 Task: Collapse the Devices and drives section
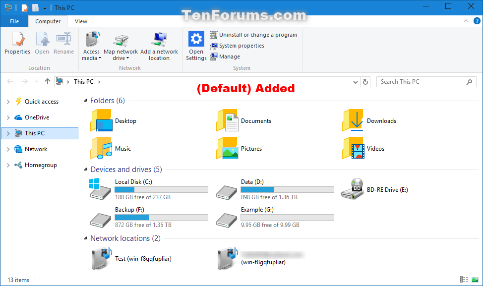click(85, 169)
